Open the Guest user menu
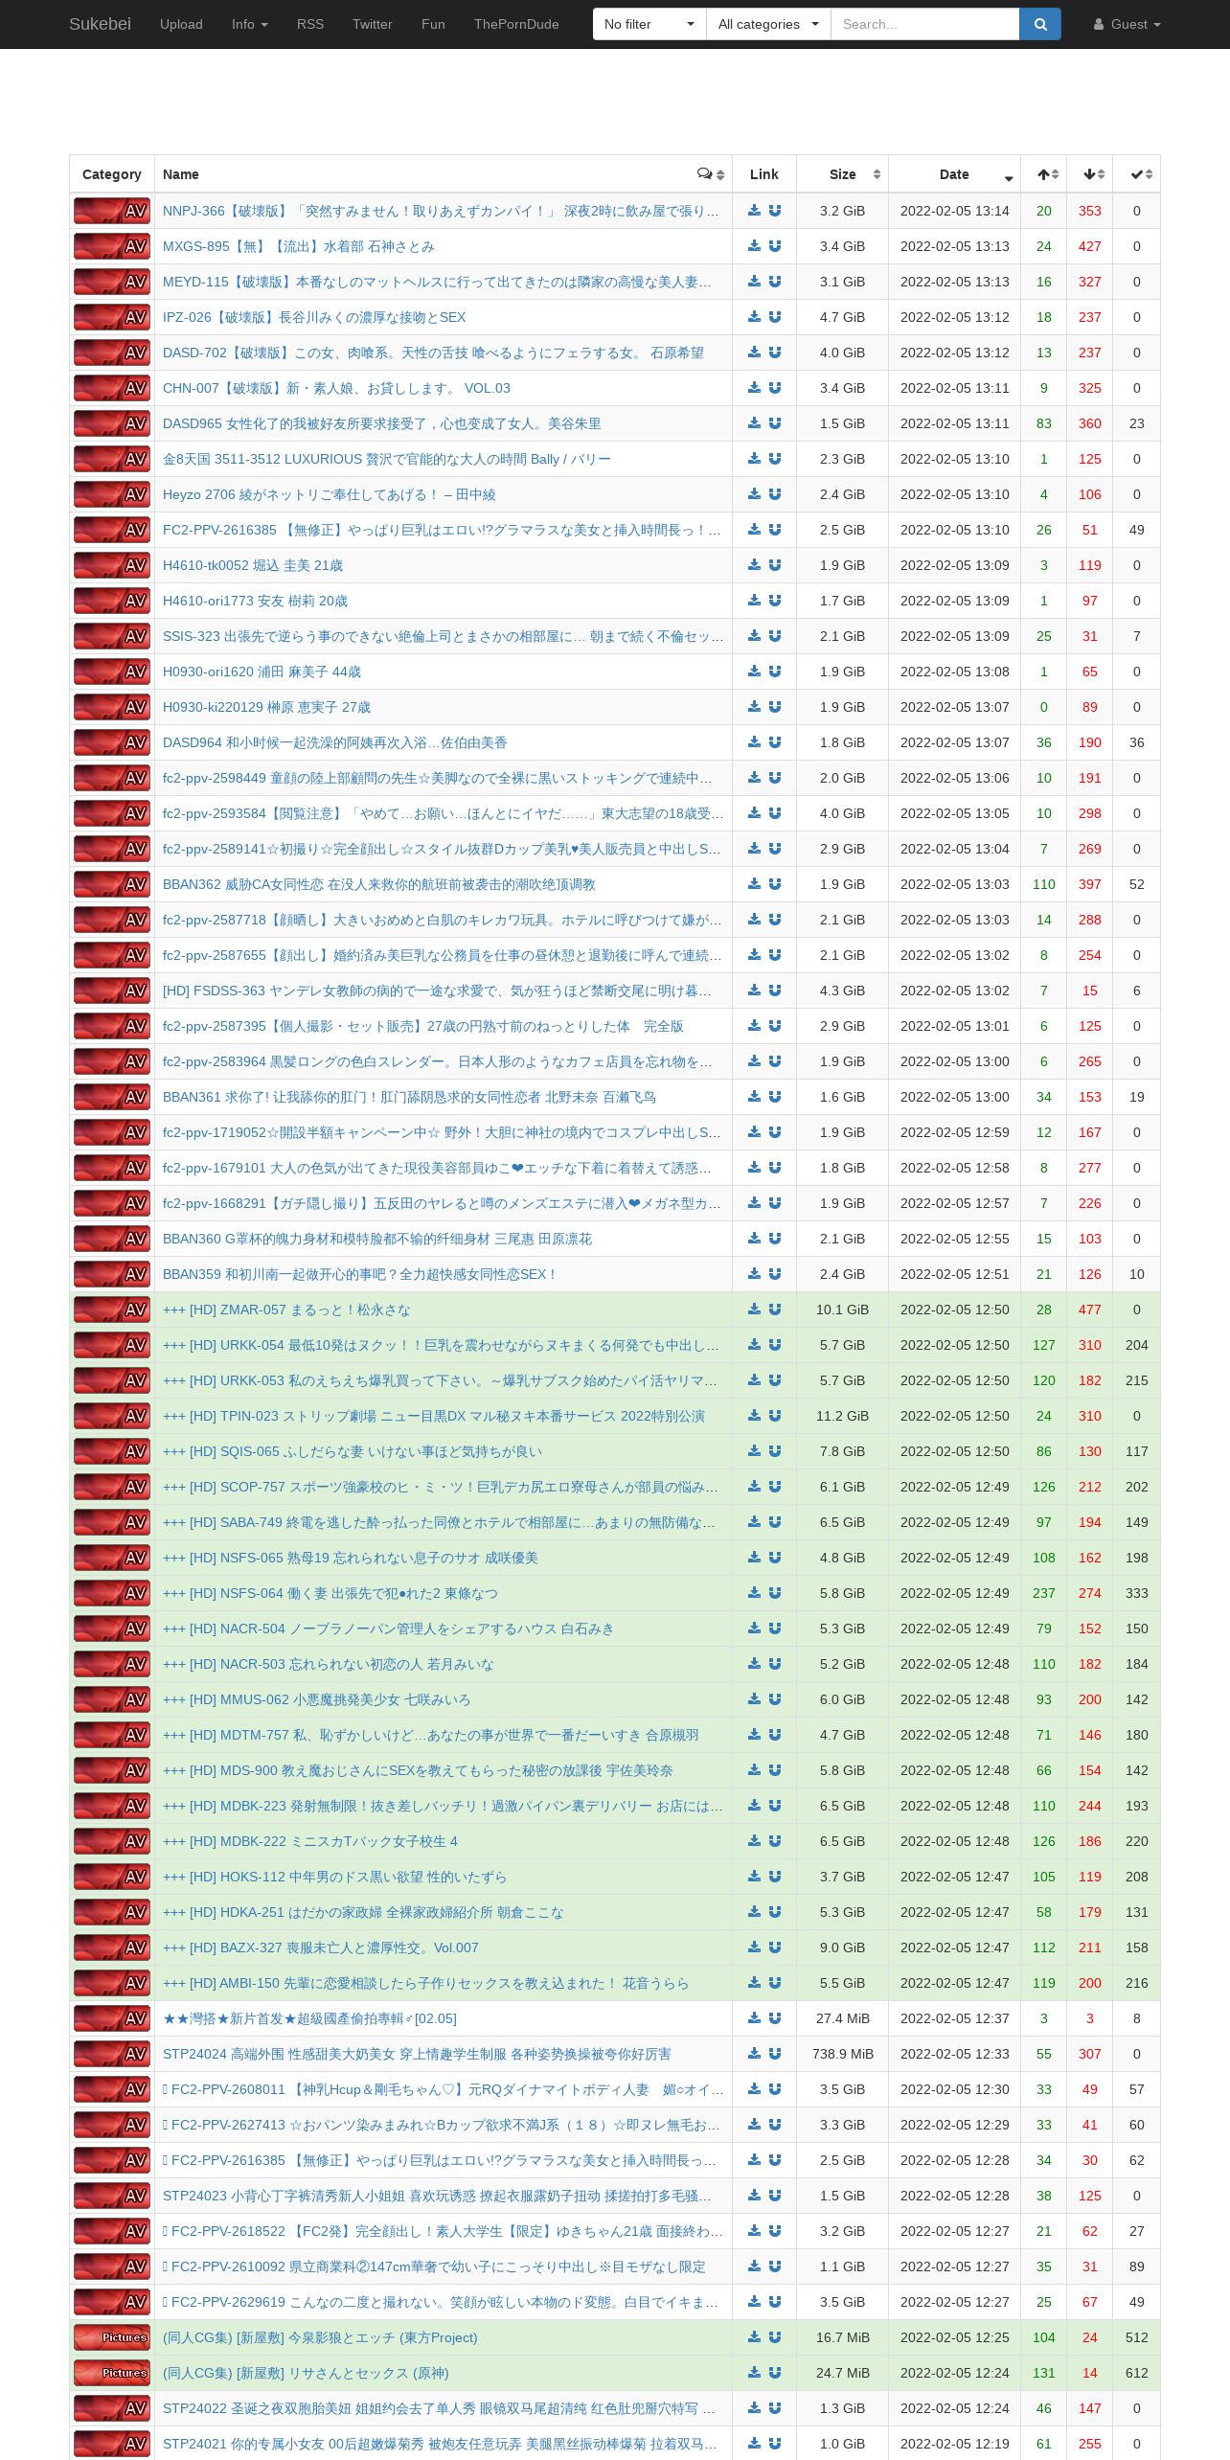The width and height of the screenshot is (1230, 2460). pyautogui.click(x=1127, y=24)
